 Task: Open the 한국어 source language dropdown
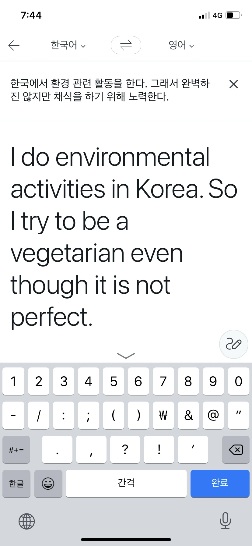click(x=68, y=45)
